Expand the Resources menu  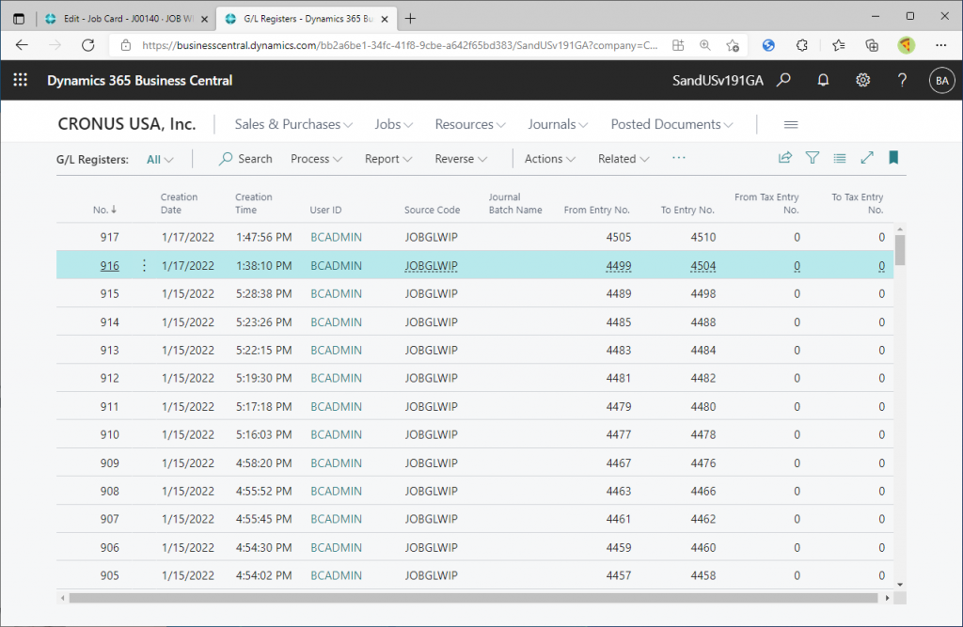pos(470,124)
